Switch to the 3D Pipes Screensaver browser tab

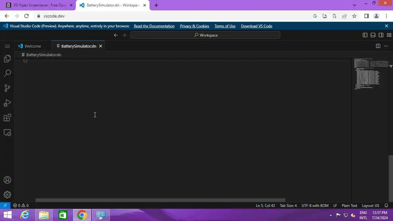[39, 5]
